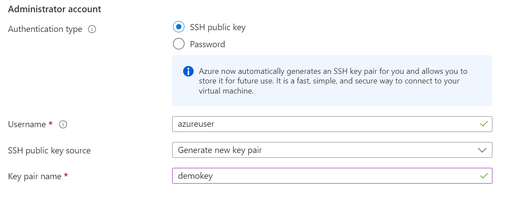Click the Azure SSH key pair information message
The image size is (506, 198).
(x=332, y=81)
